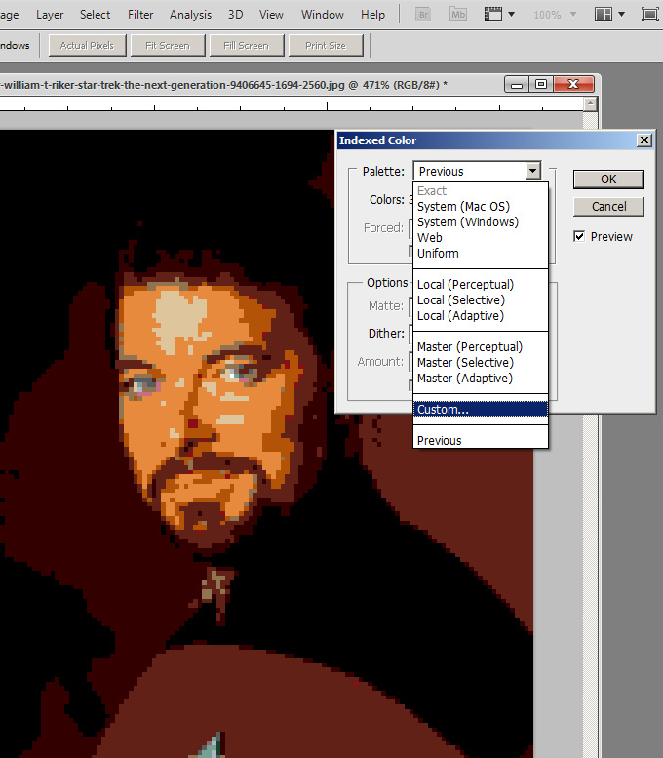Choose Local (Adaptive) palette
663x758 pixels.
coord(481,315)
